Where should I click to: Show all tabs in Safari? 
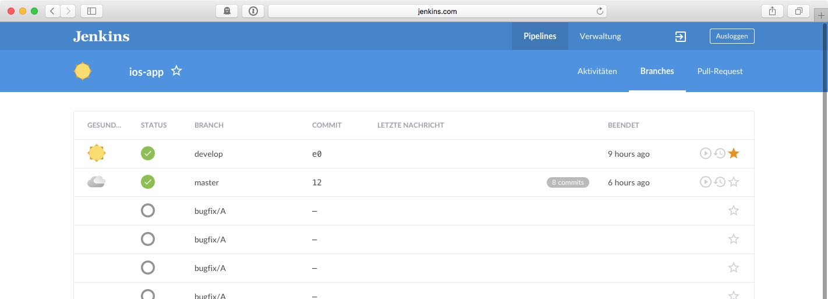click(x=798, y=11)
